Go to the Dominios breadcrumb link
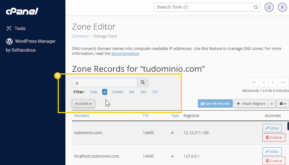The image size is (289, 165). [80, 36]
